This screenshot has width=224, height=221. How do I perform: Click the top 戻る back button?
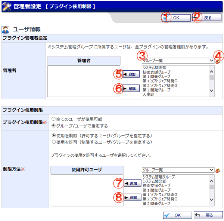(207, 18)
